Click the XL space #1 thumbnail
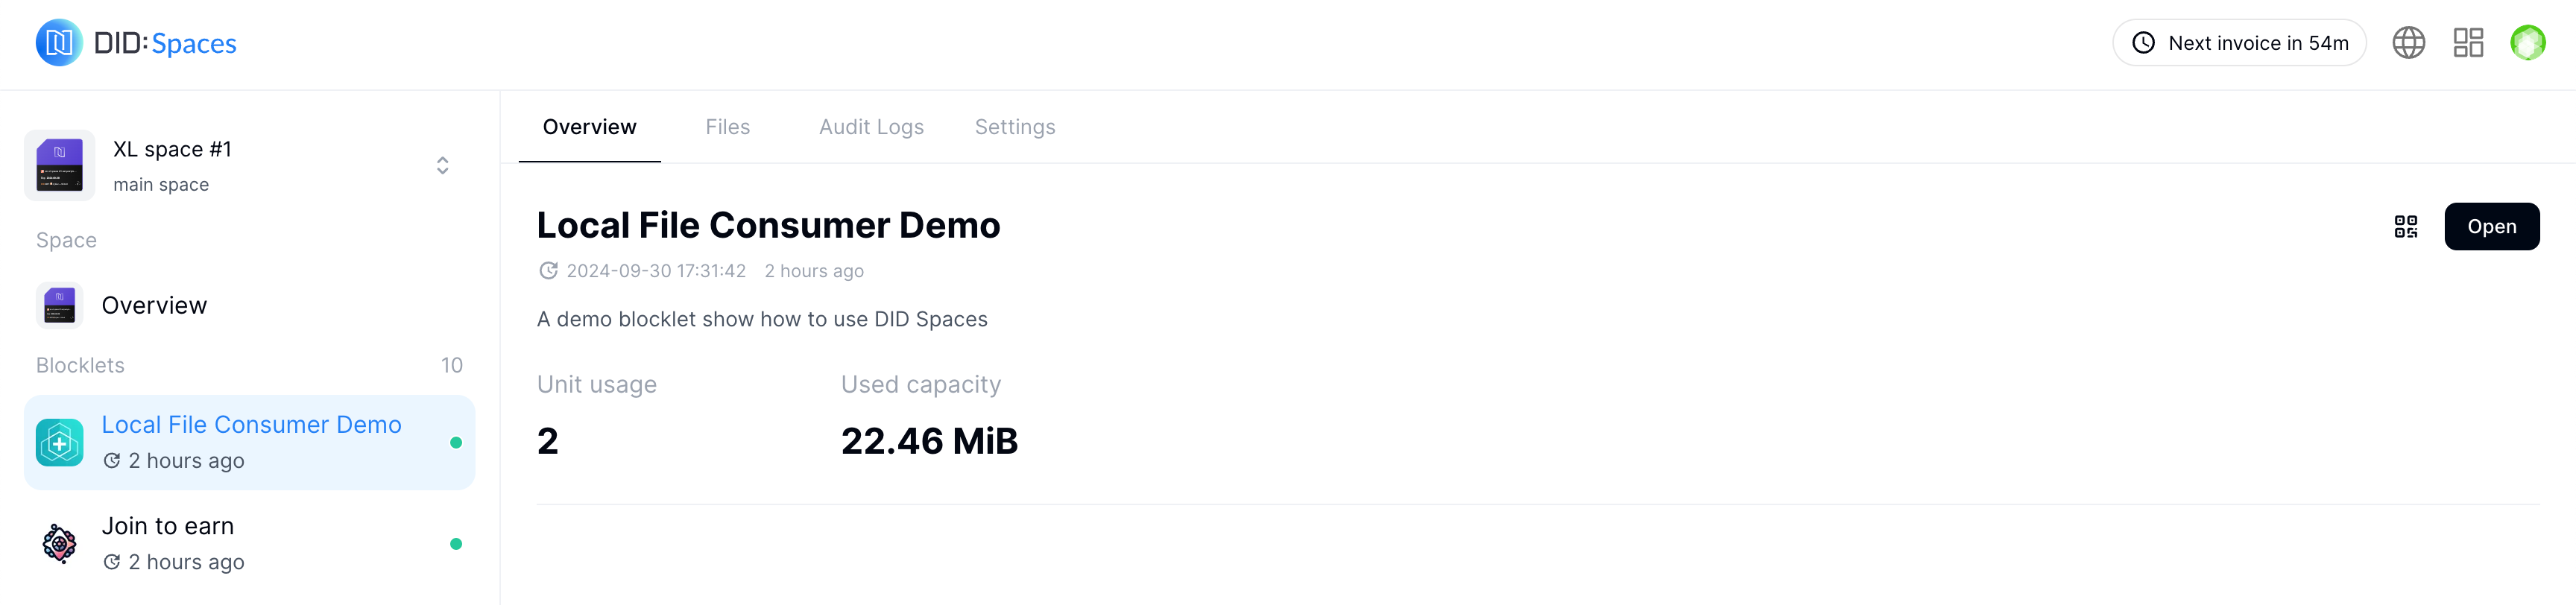2576x605 pixels. pos(59,165)
